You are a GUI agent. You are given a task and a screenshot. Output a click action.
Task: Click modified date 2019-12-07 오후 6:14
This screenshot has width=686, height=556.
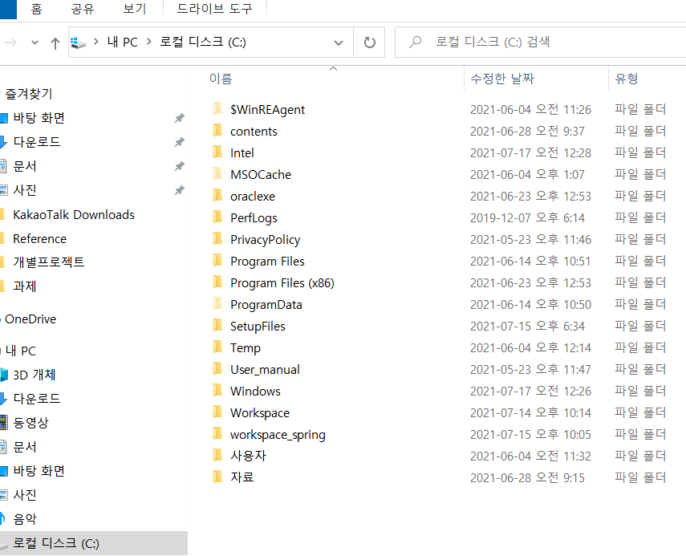527,218
